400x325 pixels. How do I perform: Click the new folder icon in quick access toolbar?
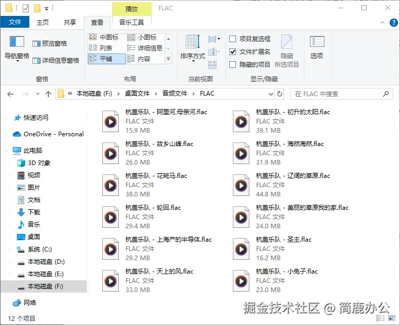(x=37, y=8)
